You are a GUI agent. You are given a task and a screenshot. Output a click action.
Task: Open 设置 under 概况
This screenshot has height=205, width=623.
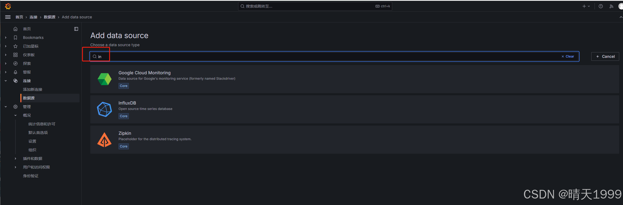pos(32,141)
